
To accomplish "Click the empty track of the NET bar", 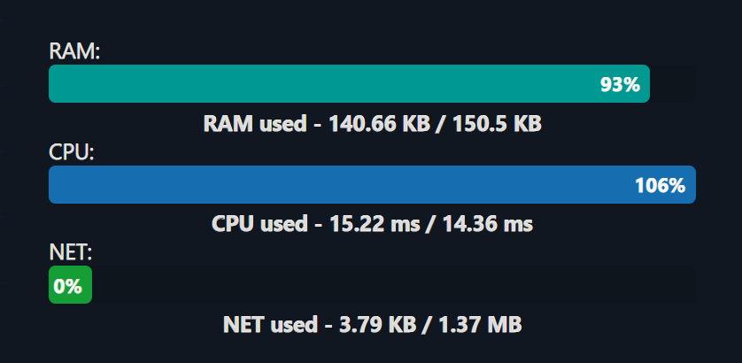I will coord(394,284).
